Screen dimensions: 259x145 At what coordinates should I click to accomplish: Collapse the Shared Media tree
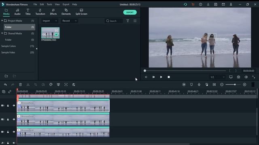[2, 33]
